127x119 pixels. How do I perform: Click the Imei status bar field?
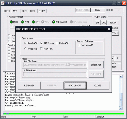(x=79, y=117)
